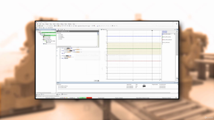This screenshot has width=214, height=120.
Task: Click the New file toolbar icon
Action: [x=36, y=26]
